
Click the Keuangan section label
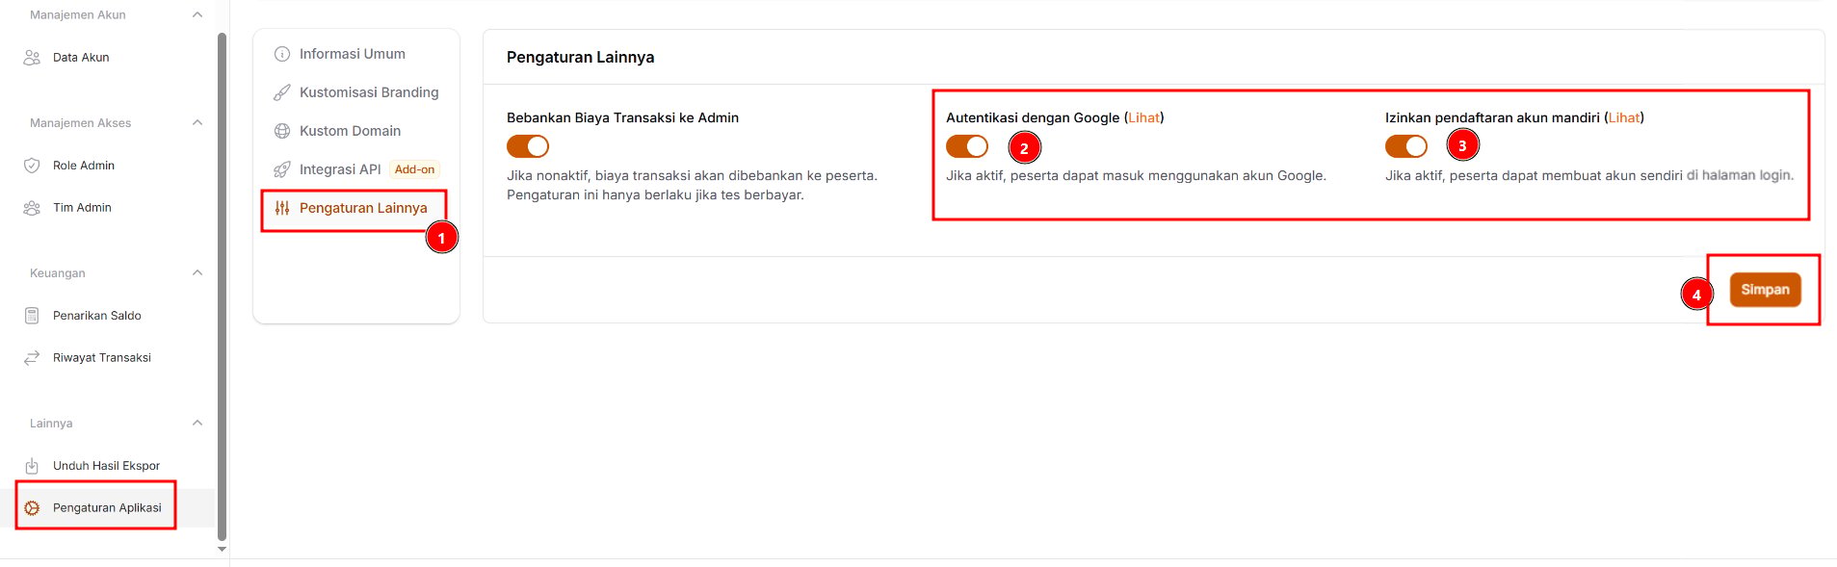pyautogui.click(x=58, y=272)
